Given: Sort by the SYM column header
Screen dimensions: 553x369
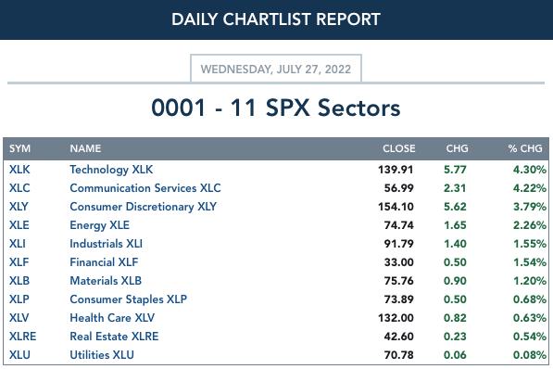Looking at the screenshot, I should click(19, 148).
